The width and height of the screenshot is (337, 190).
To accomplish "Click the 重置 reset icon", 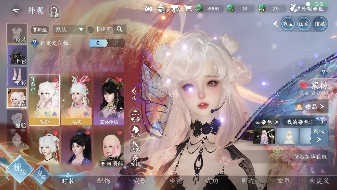I will 54,12.
